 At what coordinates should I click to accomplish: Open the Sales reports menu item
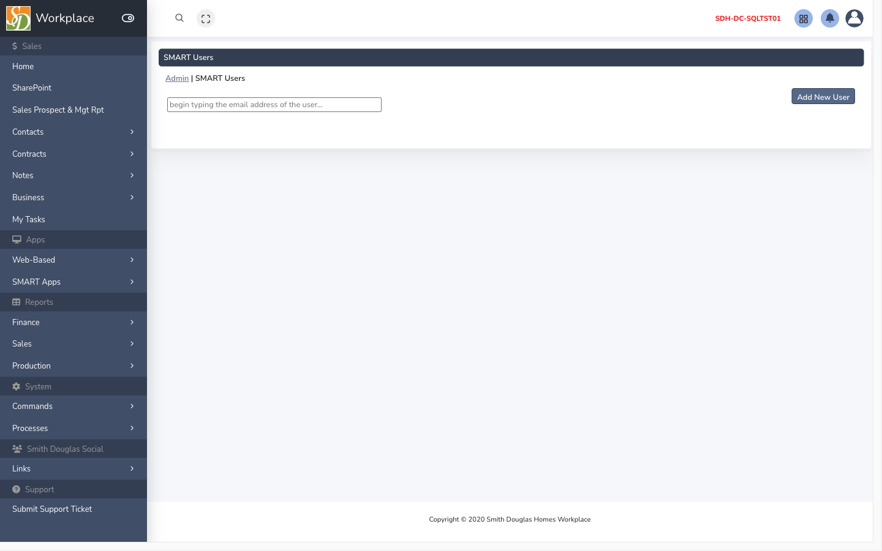[73, 343]
